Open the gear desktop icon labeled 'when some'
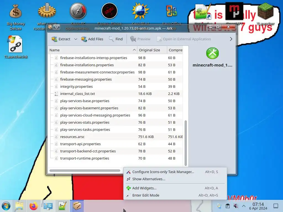This screenshot has height=212, width=283. click(x=47, y=11)
